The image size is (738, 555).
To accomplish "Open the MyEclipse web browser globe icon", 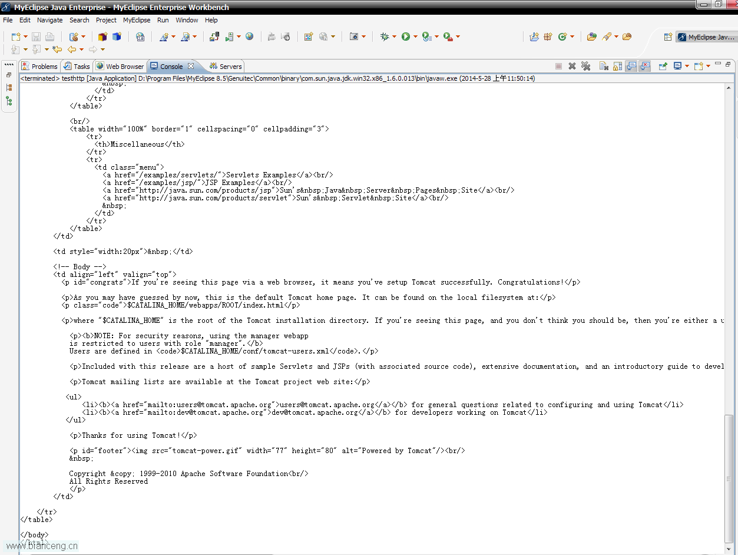I will click(250, 37).
